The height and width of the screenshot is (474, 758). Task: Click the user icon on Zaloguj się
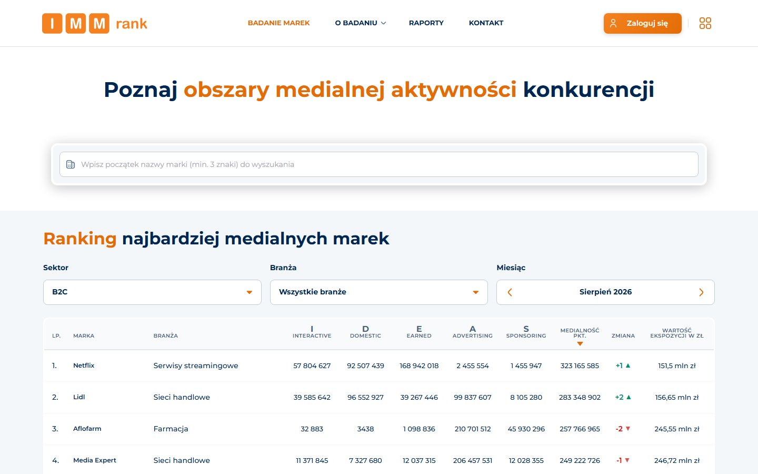[613, 23]
